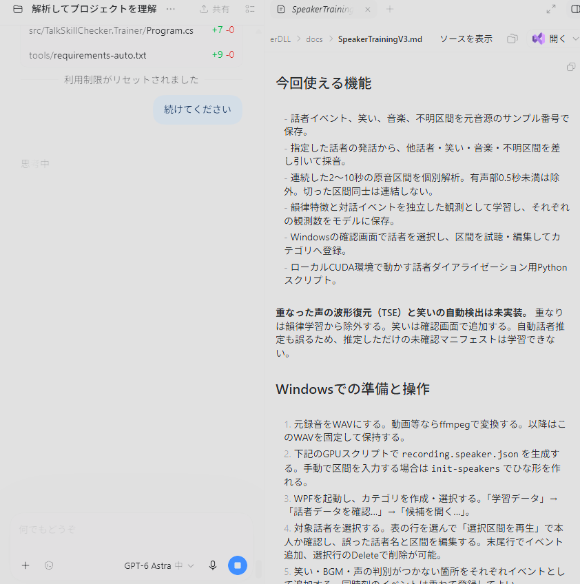This screenshot has width=580, height=584.
Task: Click the recording.speaker.json inline code text
Action: pos(460,455)
